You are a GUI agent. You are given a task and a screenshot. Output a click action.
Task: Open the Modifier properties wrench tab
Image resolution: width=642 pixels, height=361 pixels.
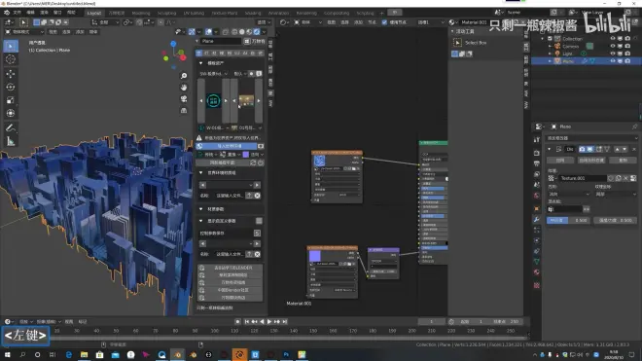[x=537, y=220]
